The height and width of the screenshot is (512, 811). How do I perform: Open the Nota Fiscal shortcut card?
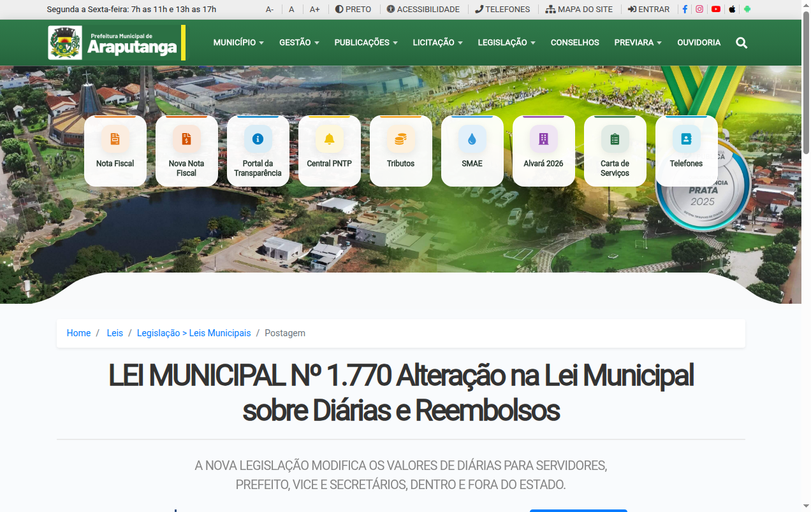(x=115, y=151)
